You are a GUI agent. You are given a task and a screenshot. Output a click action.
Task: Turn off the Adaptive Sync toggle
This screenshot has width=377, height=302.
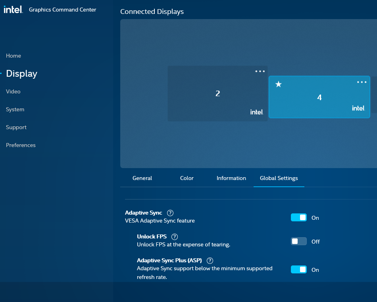[298, 217]
